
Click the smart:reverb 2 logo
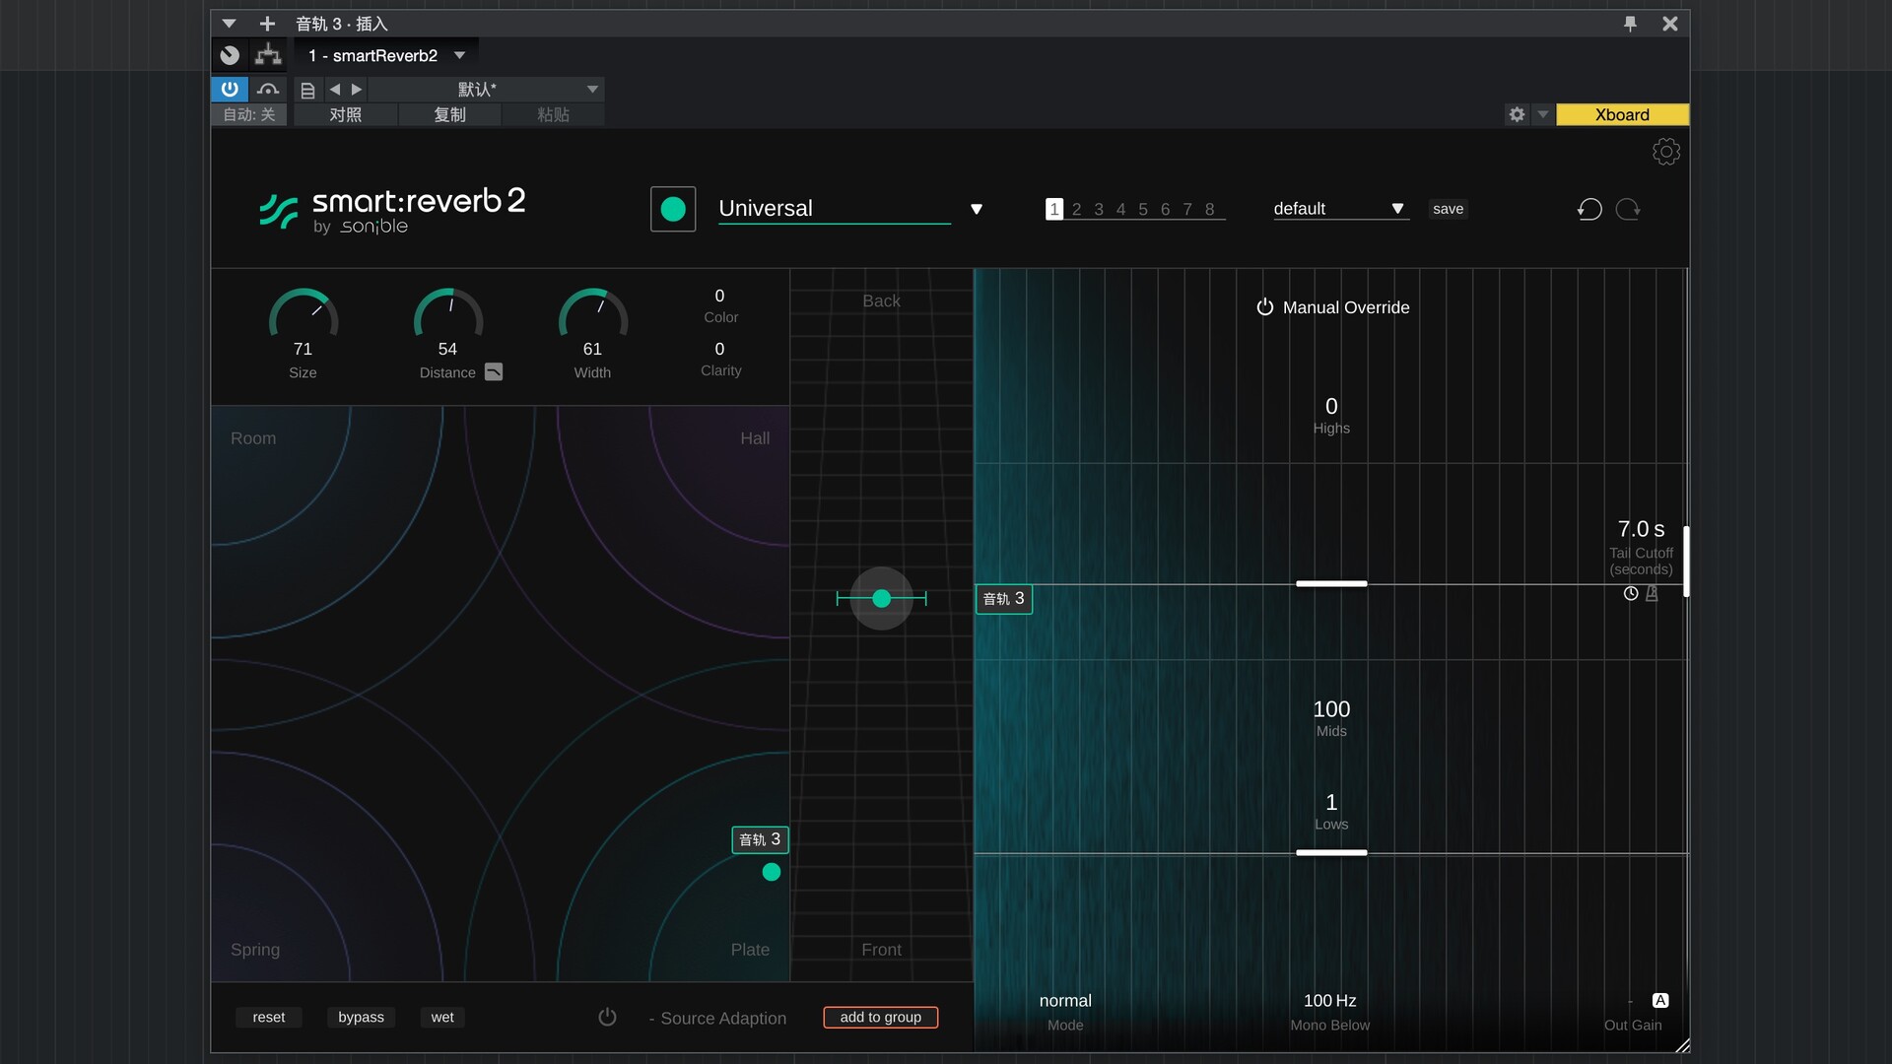click(x=392, y=211)
